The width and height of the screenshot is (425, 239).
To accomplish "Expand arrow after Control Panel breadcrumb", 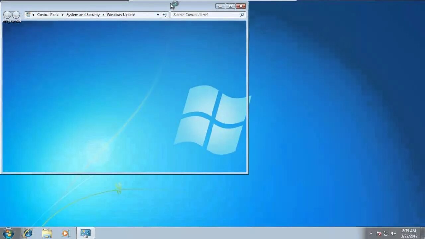I will point(63,15).
